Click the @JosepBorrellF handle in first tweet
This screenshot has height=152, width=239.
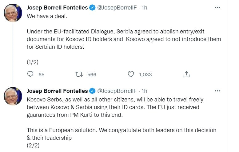click(117, 7)
